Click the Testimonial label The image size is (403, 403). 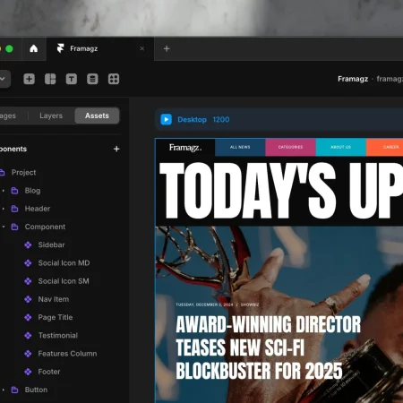(x=58, y=336)
